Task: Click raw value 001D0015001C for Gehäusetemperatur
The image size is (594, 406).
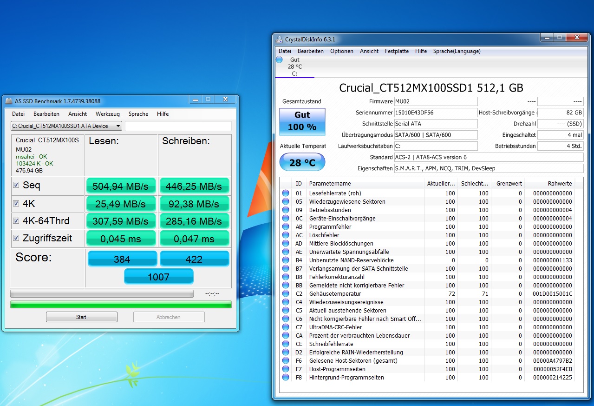Action: (553, 293)
